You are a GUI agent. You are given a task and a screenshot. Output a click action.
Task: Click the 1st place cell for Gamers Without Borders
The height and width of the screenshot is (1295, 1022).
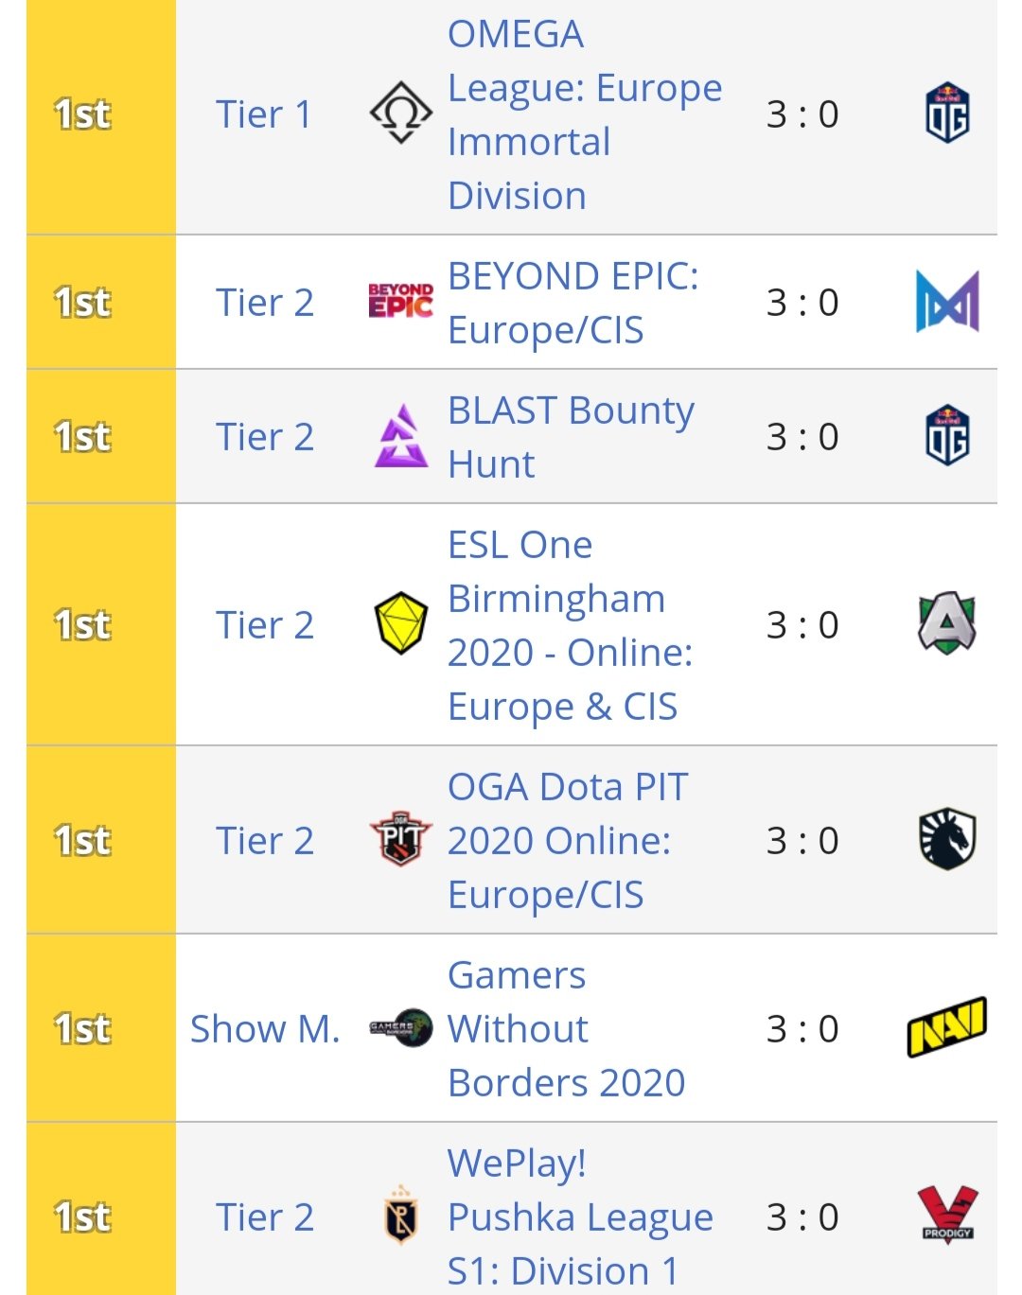[83, 1029]
